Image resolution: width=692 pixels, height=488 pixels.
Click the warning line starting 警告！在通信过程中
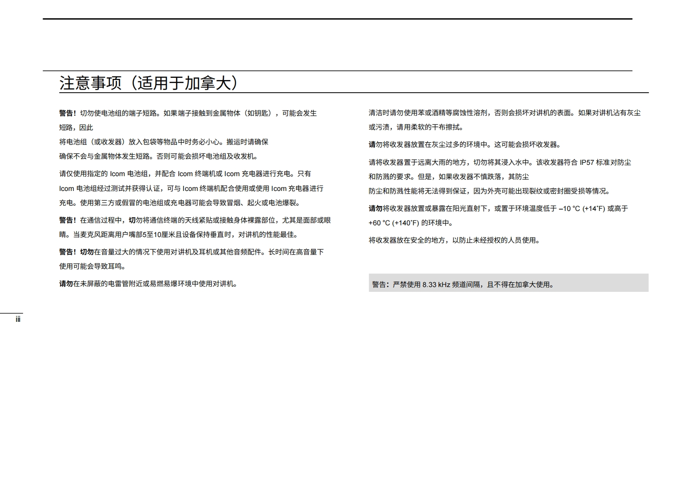coord(195,221)
